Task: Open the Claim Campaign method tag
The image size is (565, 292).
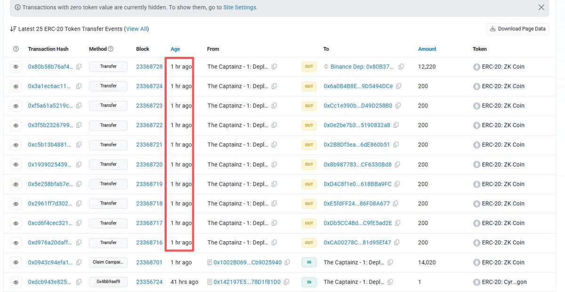Action: tap(108, 262)
